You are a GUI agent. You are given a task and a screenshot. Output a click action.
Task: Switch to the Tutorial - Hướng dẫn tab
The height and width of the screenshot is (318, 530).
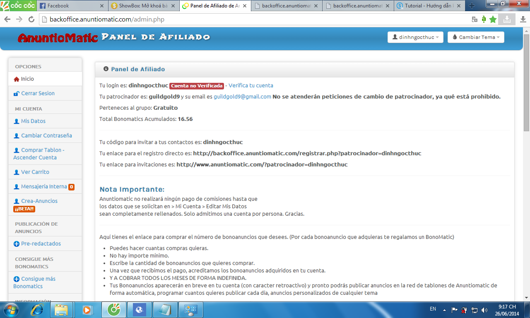[x=429, y=6]
